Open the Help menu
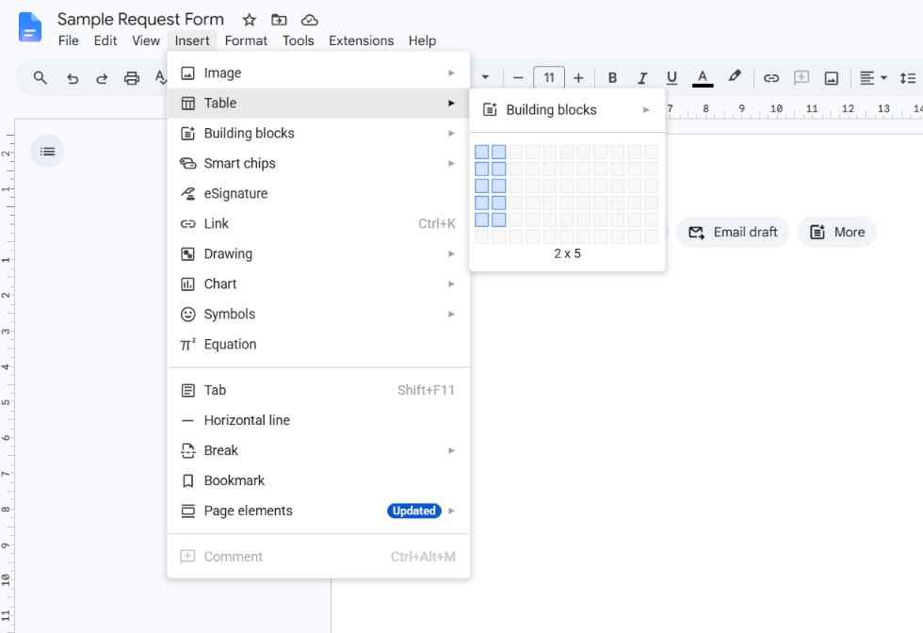 (422, 41)
